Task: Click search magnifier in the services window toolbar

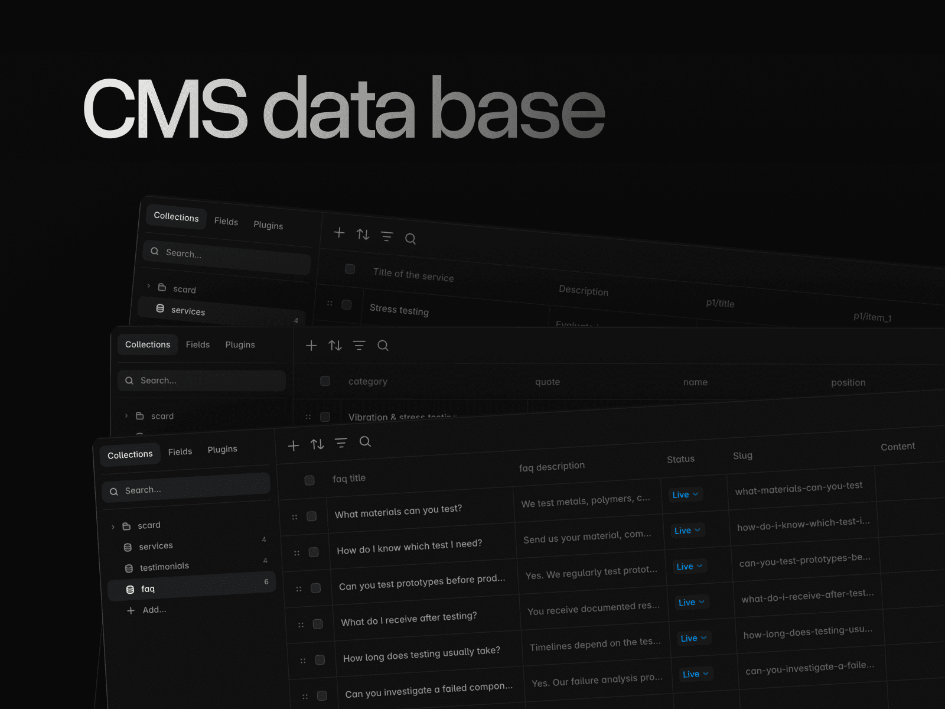Action: (410, 239)
